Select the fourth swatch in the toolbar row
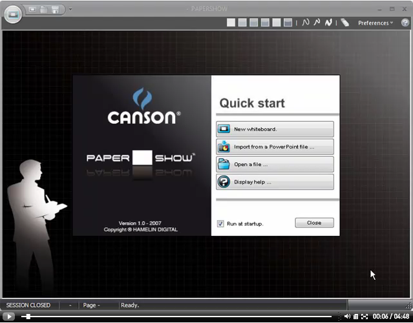 click(265, 23)
